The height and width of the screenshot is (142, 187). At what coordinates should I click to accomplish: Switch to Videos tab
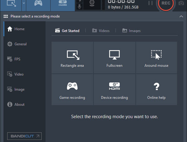(x=101, y=31)
